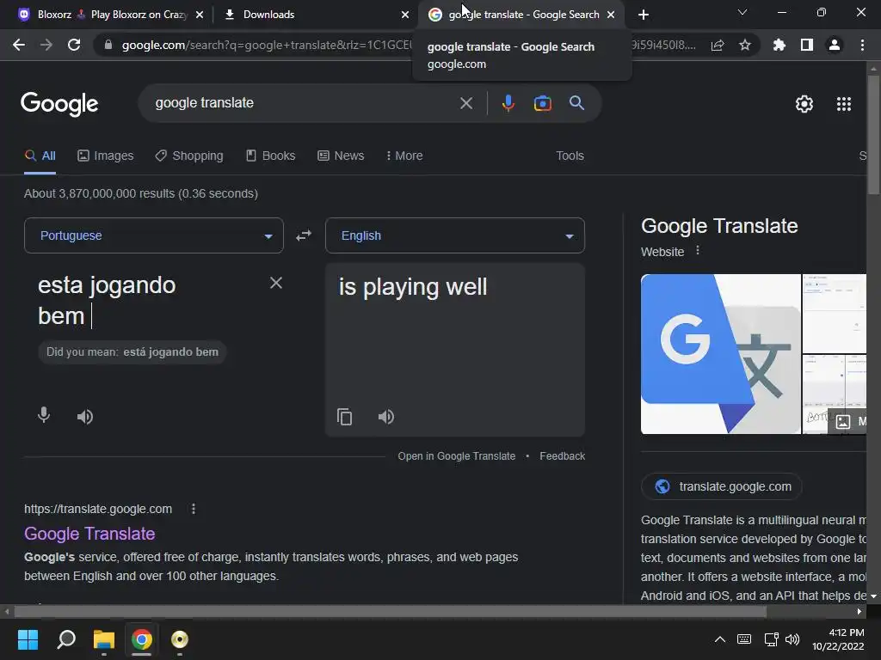Click the vertical scrollbar thumb
881x660 pixels.
[873, 135]
